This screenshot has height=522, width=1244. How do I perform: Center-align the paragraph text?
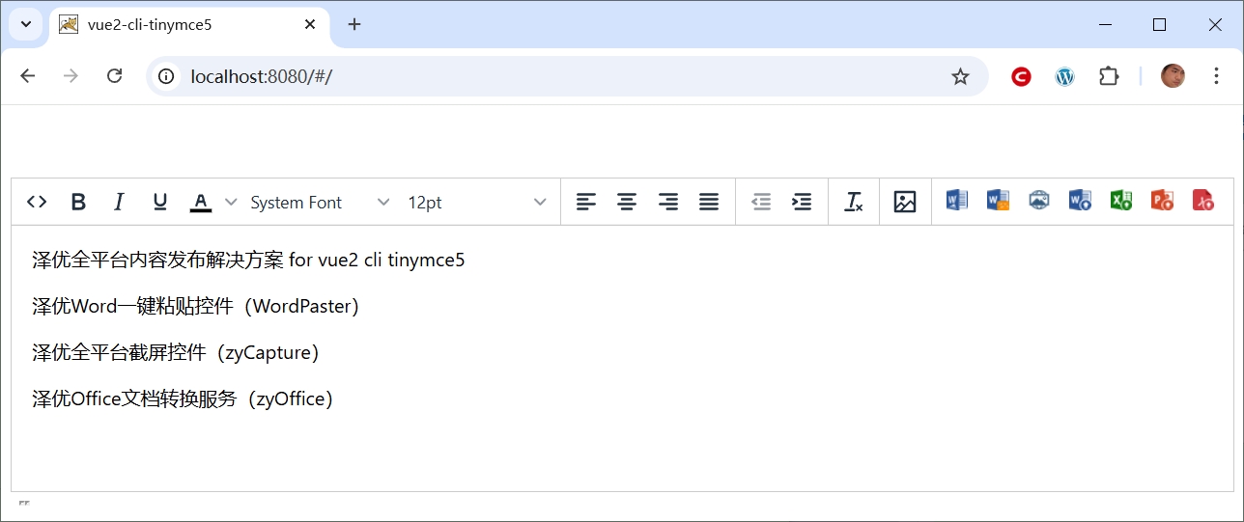tap(627, 202)
